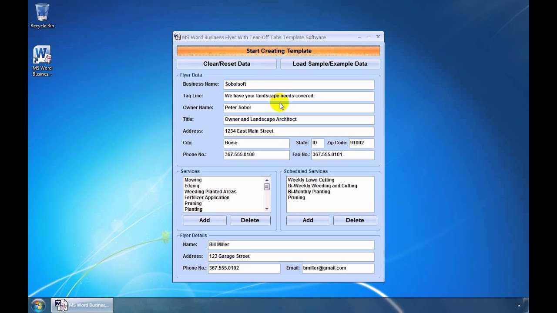The height and width of the screenshot is (313, 557).
Task: Click the State field containing ID
Action: (x=318, y=143)
